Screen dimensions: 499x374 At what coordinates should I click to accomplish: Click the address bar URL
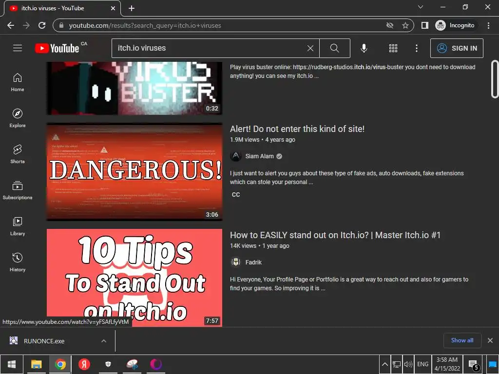145,25
